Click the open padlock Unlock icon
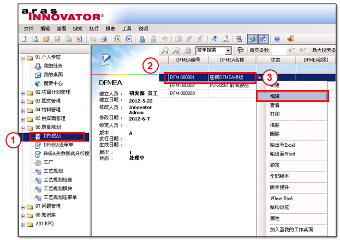The image size is (340, 240). tap(153, 39)
